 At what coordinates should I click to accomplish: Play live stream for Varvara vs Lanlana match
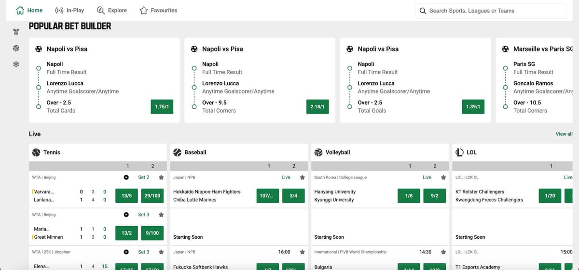click(x=126, y=177)
